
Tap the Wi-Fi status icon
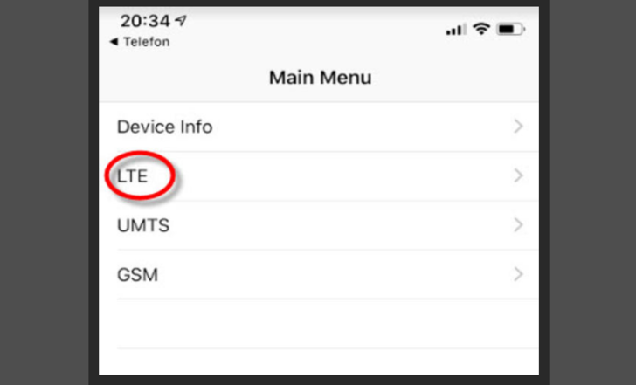tap(481, 29)
